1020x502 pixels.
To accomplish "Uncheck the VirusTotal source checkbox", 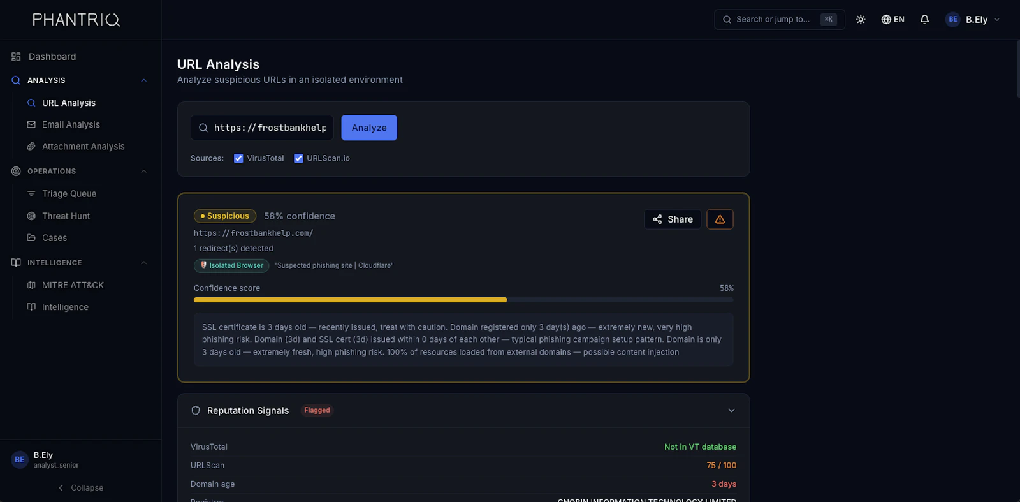I will tap(238, 158).
